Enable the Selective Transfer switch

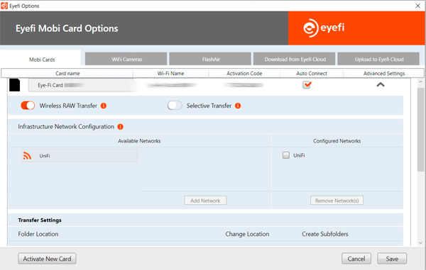pyautogui.click(x=175, y=106)
